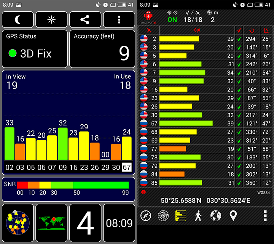Viewport: 274px width, 244px height.
Task: Tap the AndroiTS robot logo
Action: (x=148, y=18)
